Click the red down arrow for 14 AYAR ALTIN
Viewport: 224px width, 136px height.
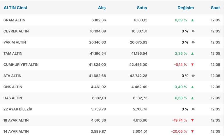tap(193, 131)
